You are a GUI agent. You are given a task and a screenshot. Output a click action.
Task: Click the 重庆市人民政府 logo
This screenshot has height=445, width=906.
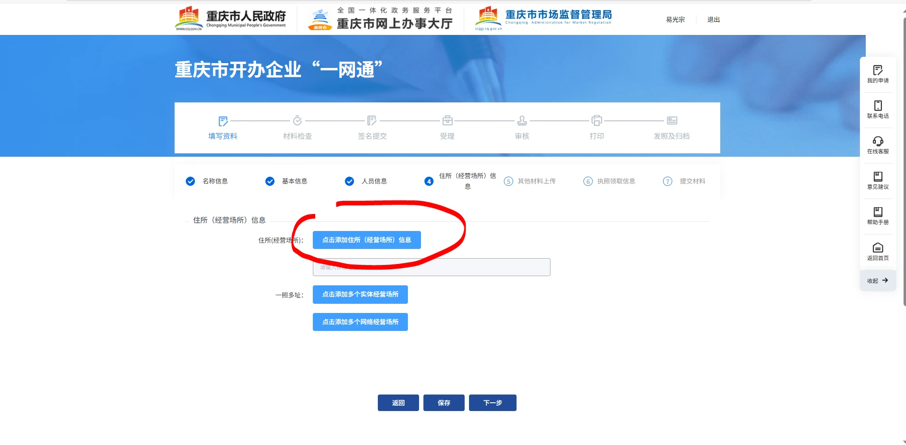[230, 19]
